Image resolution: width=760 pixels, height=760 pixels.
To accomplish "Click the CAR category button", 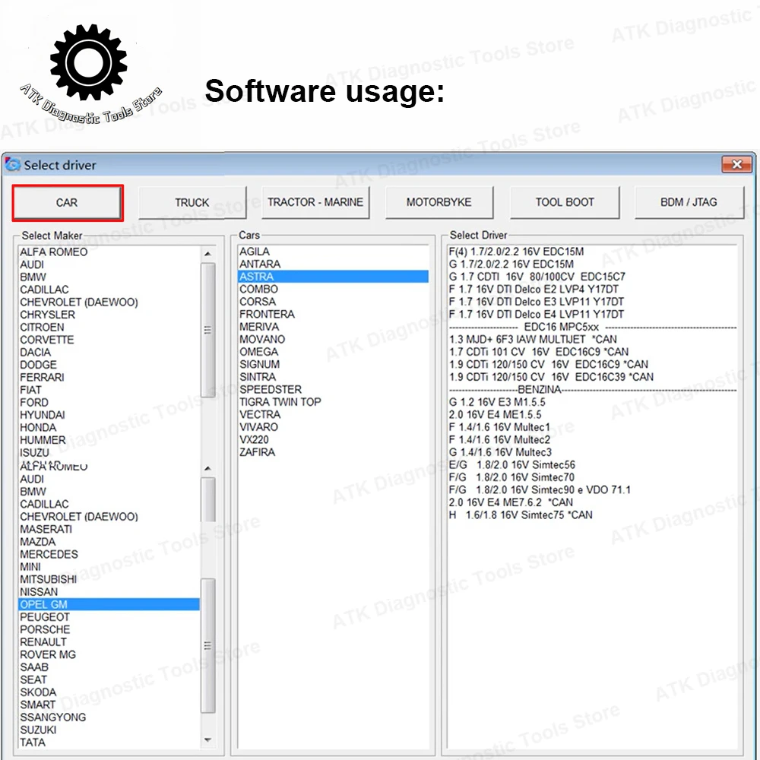I will pyautogui.click(x=68, y=203).
